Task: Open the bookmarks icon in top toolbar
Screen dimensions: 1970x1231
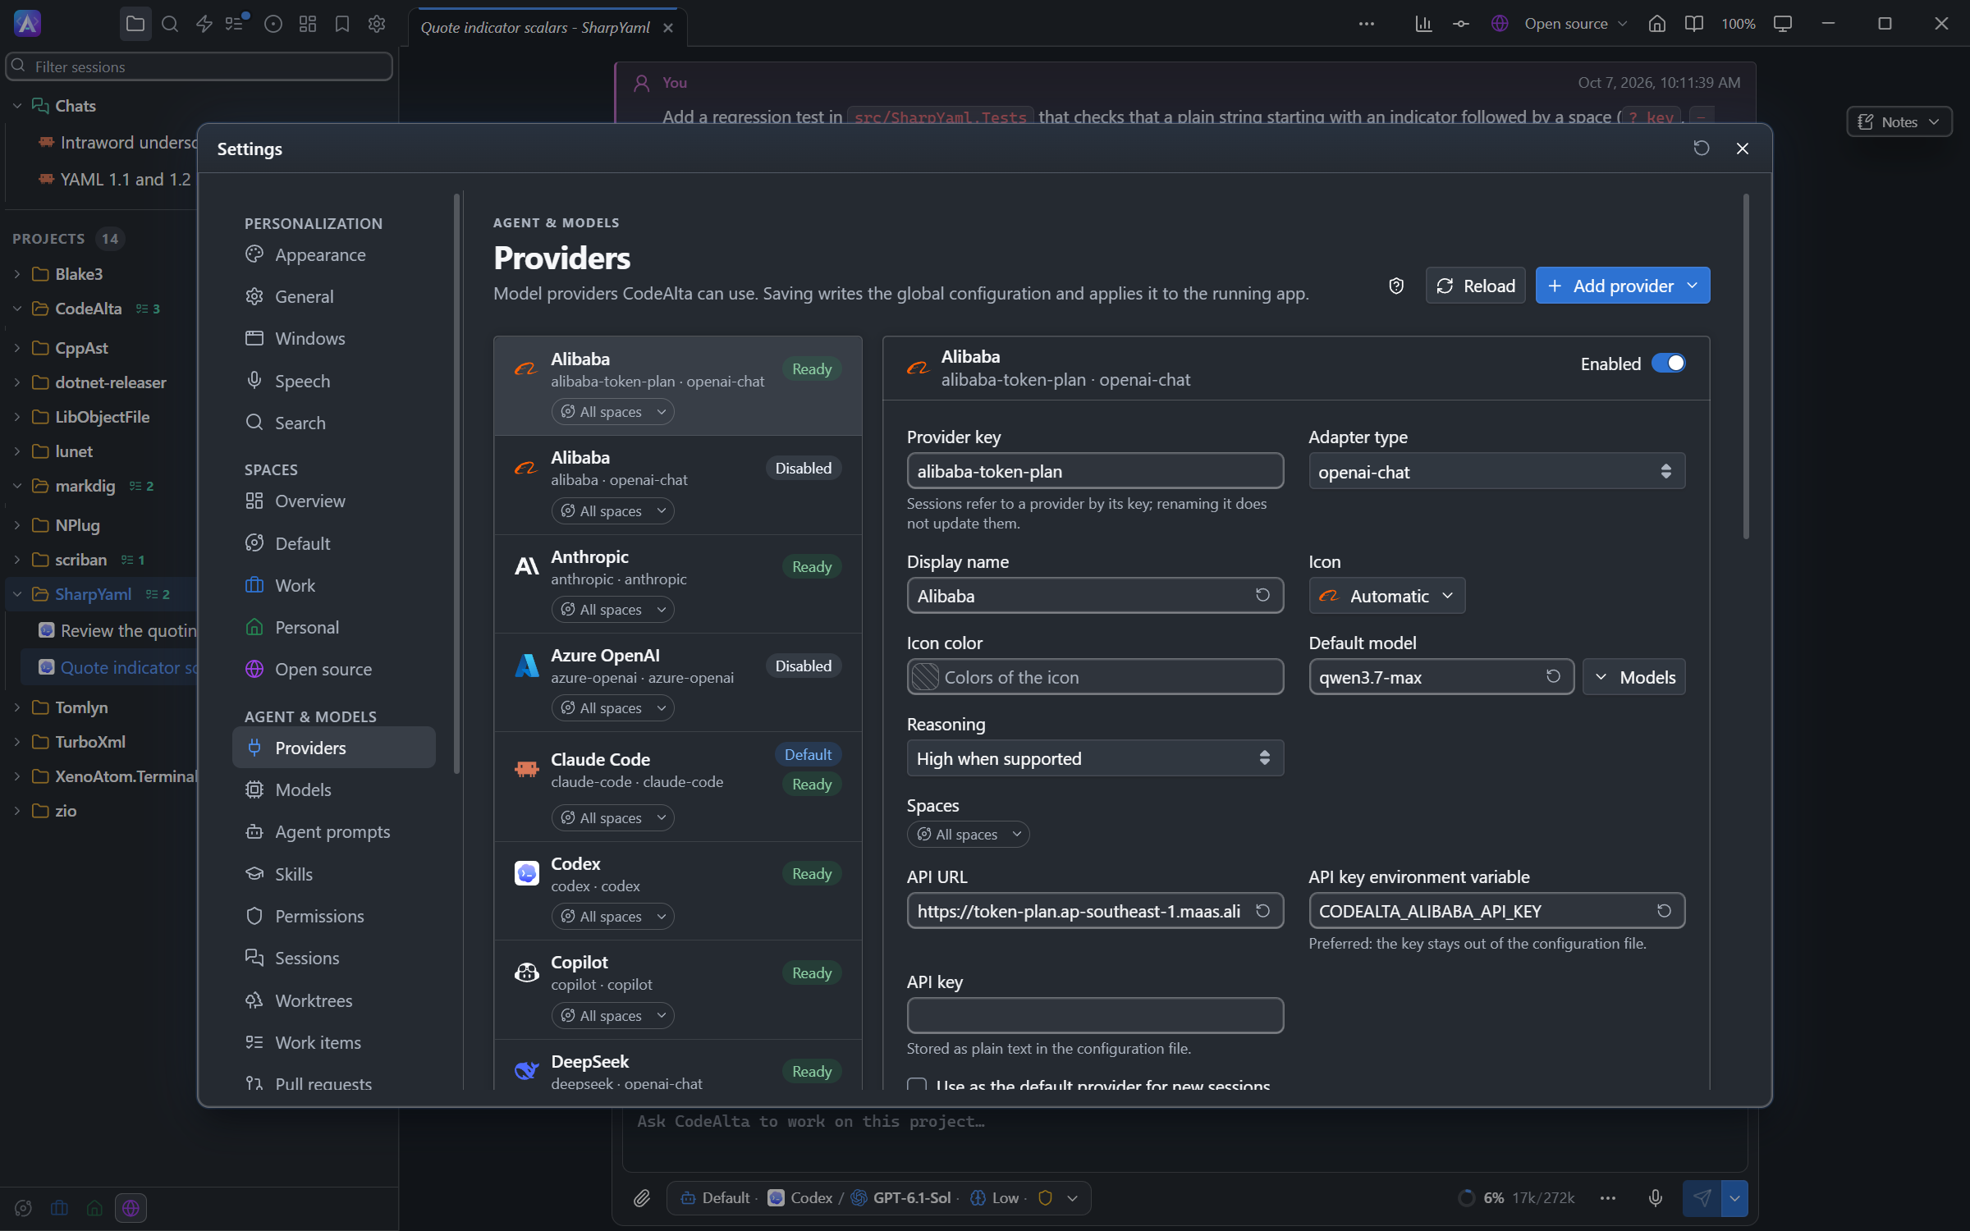Action: (342, 24)
